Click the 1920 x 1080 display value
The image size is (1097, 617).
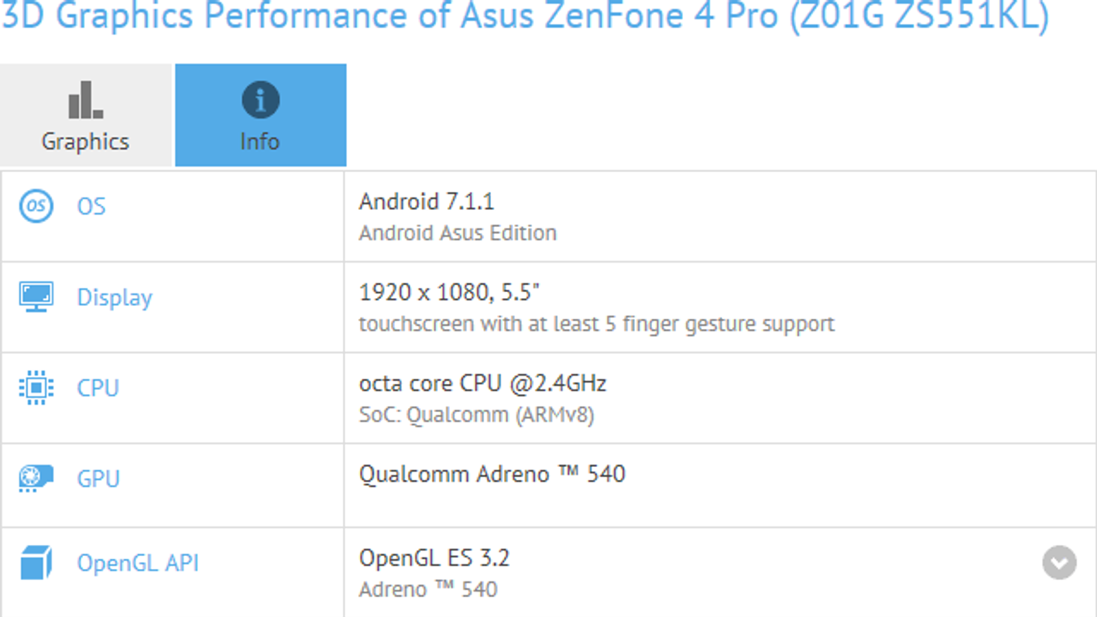449,293
